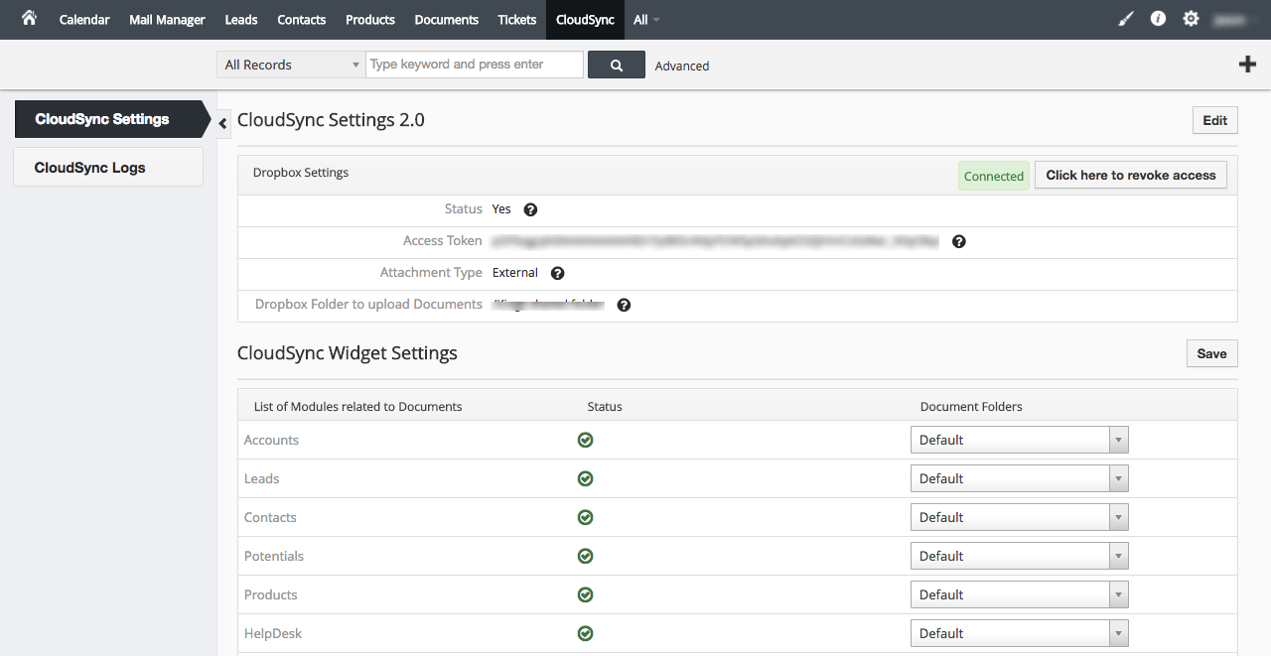Open the Products menu item
1271x656 pixels.
tap(370, 20)
